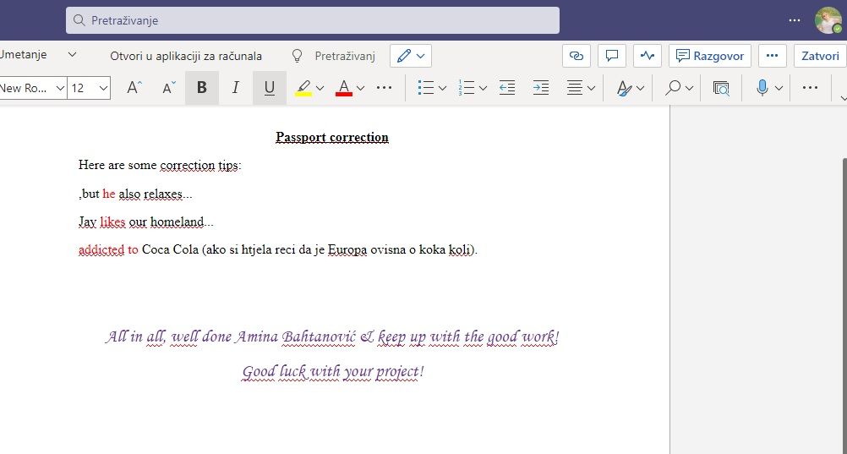The image size is (847, 454).
Task: Toggle bold formatting
Action: (x=201, y=88)
